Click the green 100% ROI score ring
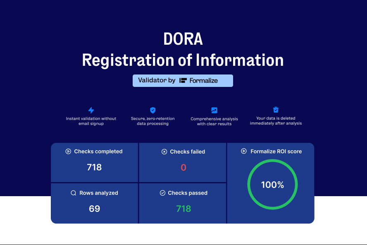Screen dimensions: 367x245 point(272,184)
